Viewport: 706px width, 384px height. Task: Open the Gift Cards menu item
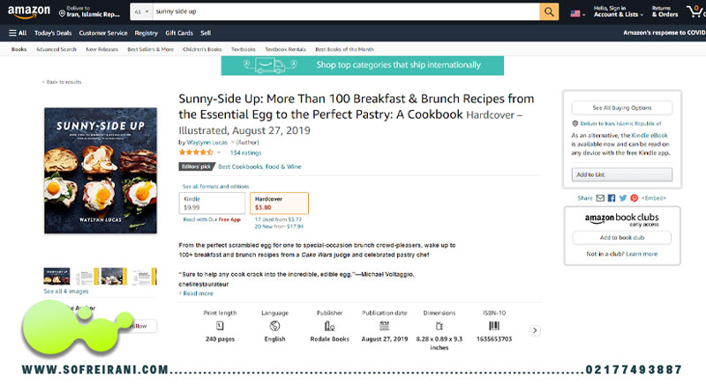179,33
